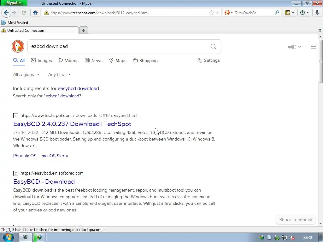Click the Show desktop strip beside the clock
The width and height of the screenshot is (323, 242).
[x=320, y=238]
